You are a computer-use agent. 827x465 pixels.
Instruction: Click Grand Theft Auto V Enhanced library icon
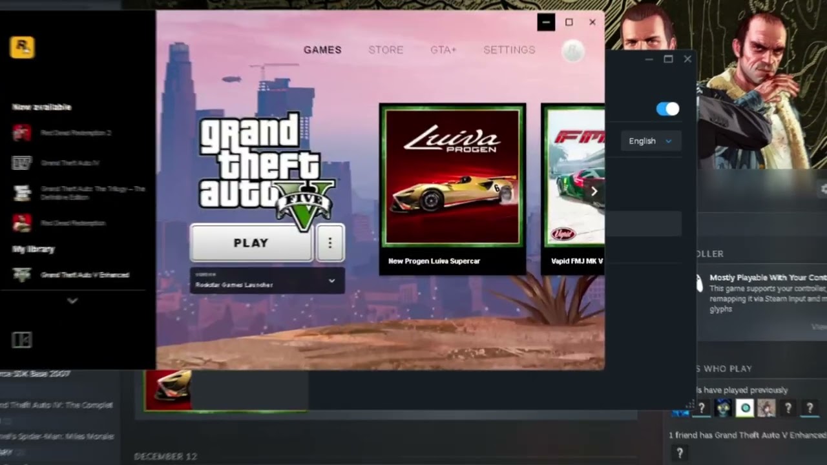point(22,275)
